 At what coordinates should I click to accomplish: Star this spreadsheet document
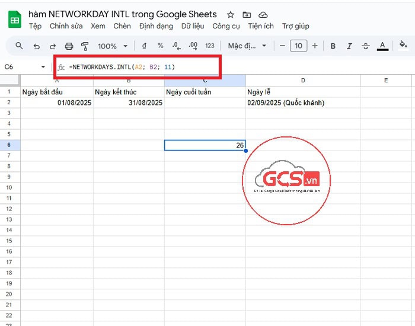click(x=231, y=14)
